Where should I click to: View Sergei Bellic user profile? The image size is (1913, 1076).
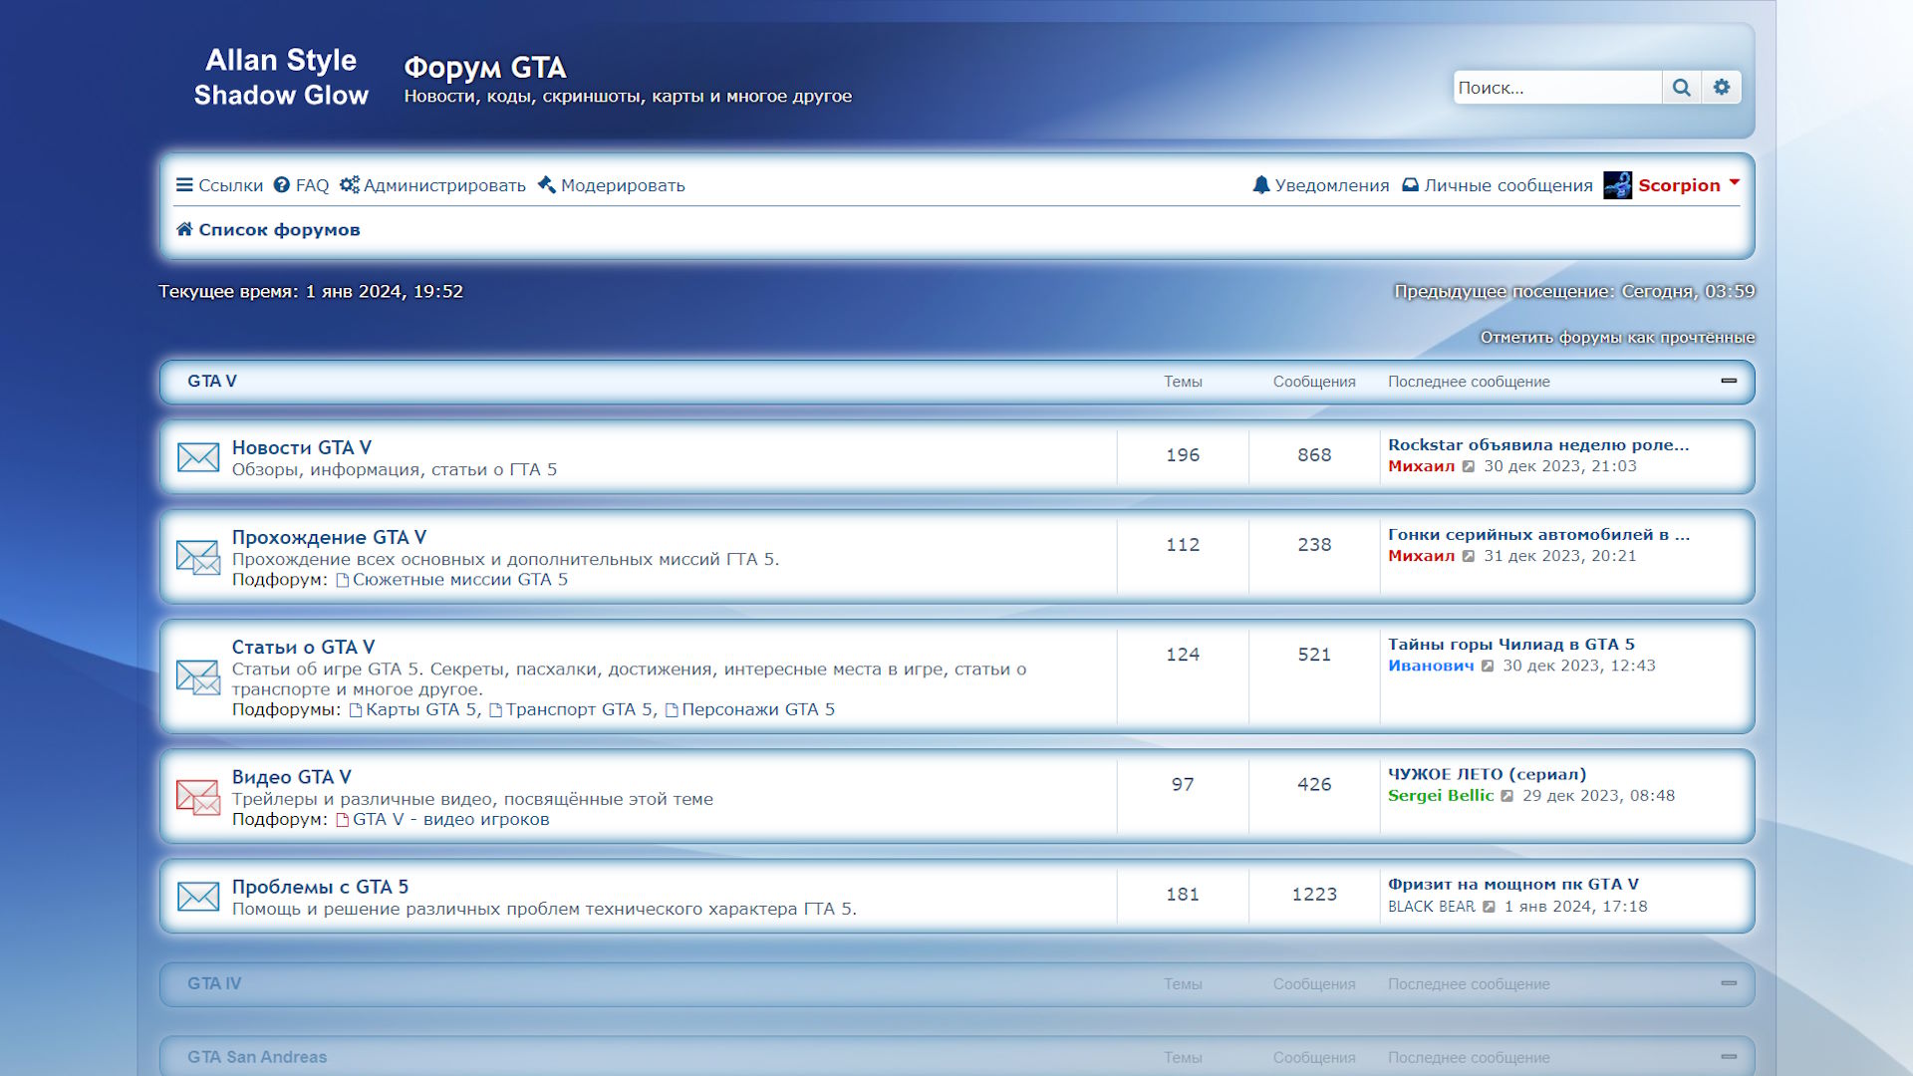pos(1441,796)
